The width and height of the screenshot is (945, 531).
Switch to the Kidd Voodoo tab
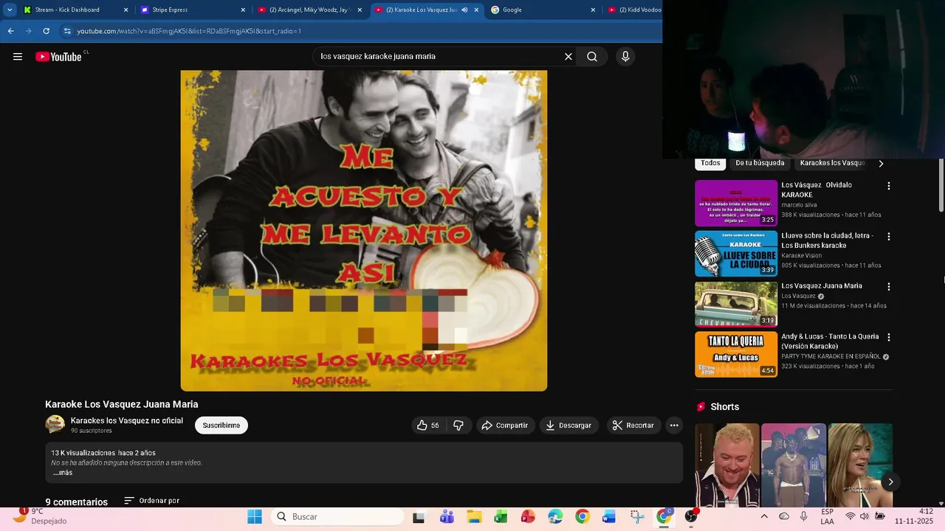(x=633, y=10)
